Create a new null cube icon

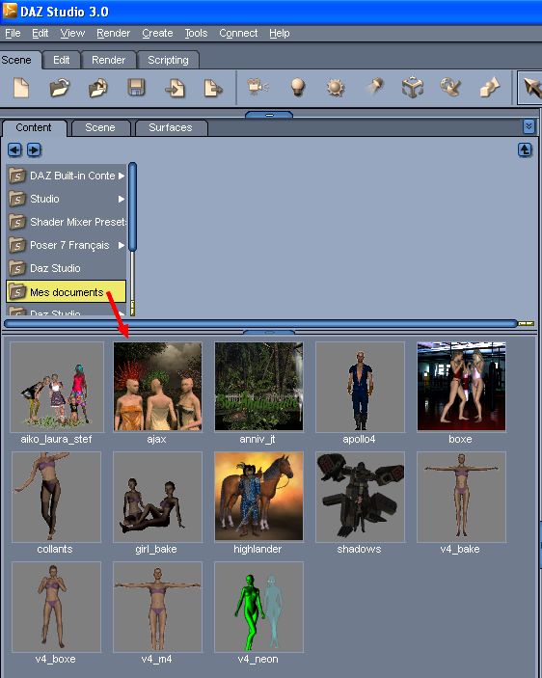[x=412, y=88]
